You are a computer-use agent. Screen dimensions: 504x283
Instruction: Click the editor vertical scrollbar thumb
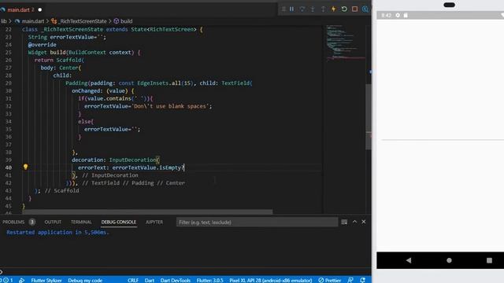(x=369, y=116)
